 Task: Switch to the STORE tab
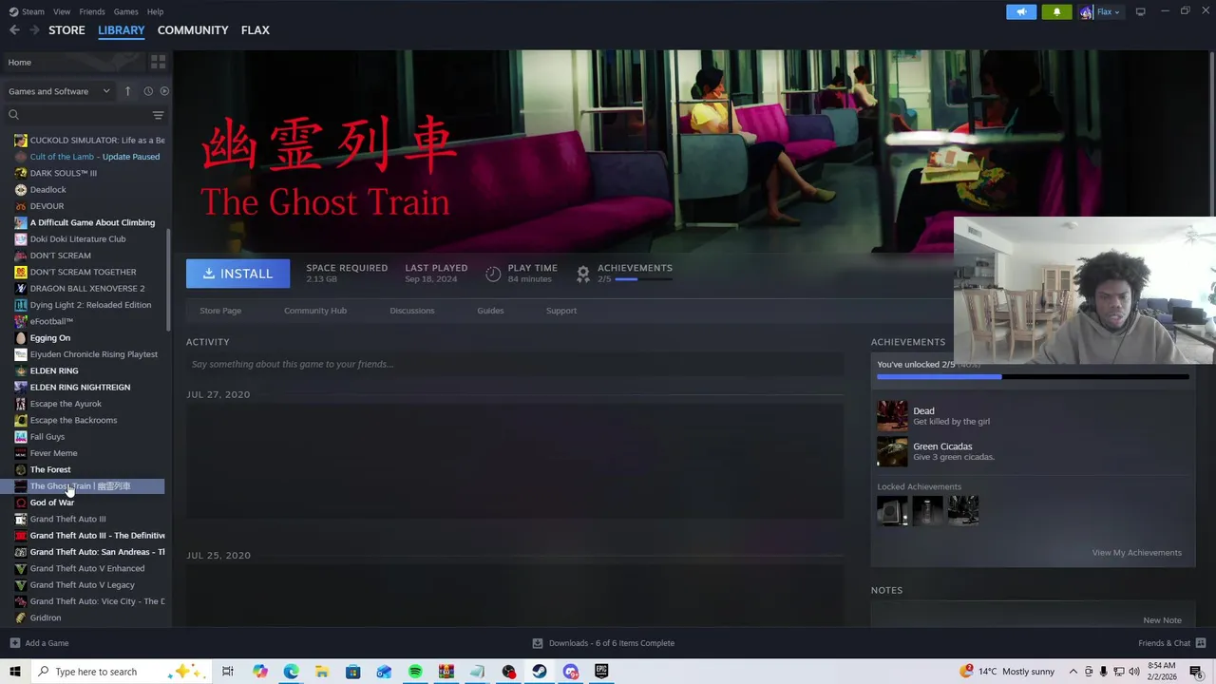(66, 30)
